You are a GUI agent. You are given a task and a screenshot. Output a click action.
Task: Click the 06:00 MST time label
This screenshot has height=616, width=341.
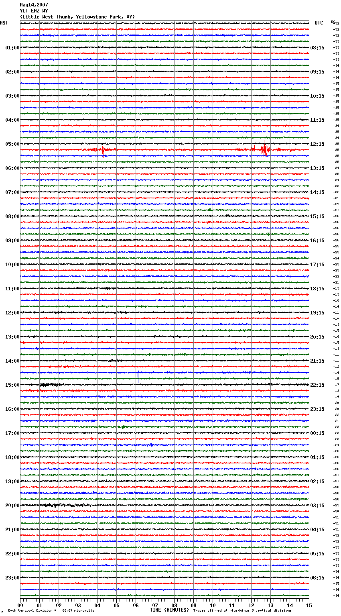[12, 168]
